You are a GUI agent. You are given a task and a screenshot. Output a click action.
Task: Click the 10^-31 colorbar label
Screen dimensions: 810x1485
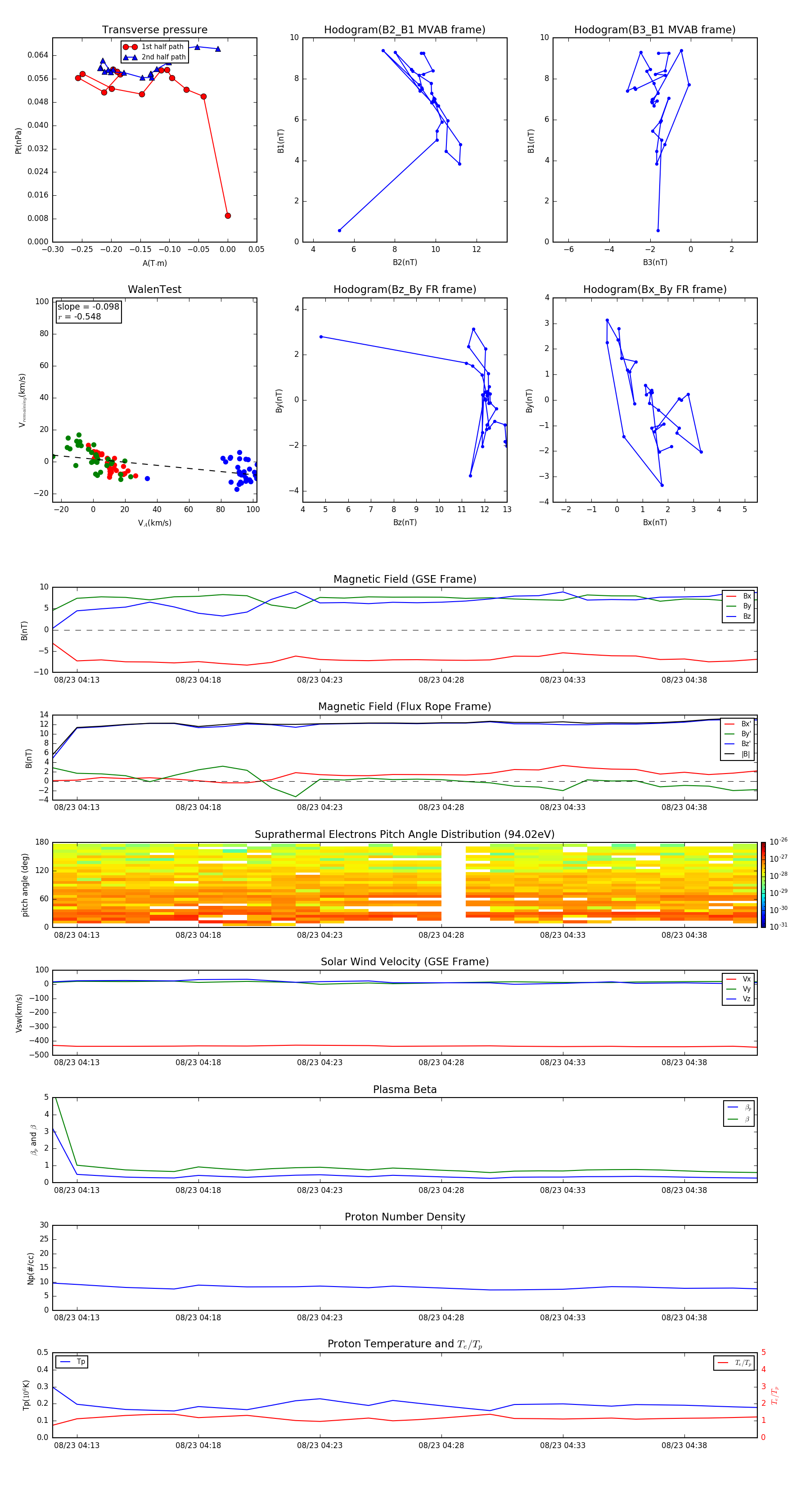click(778, 927)
